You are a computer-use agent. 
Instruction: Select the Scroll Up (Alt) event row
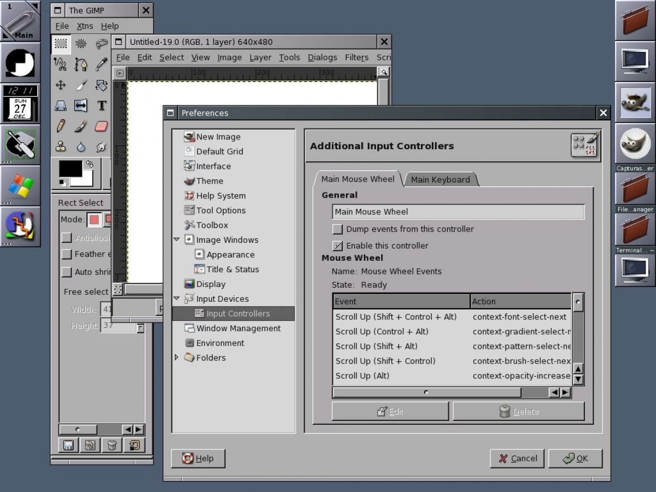(x=452, y=376)
